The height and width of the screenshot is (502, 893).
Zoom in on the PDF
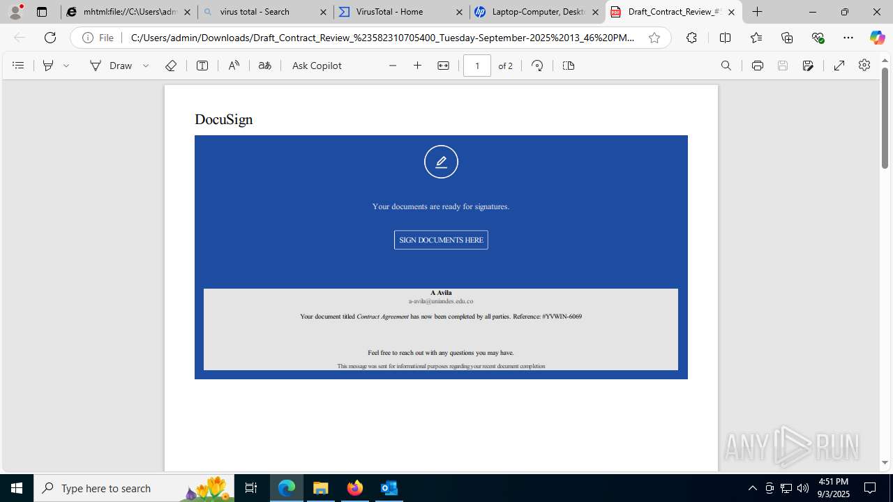tap(418, 66)
